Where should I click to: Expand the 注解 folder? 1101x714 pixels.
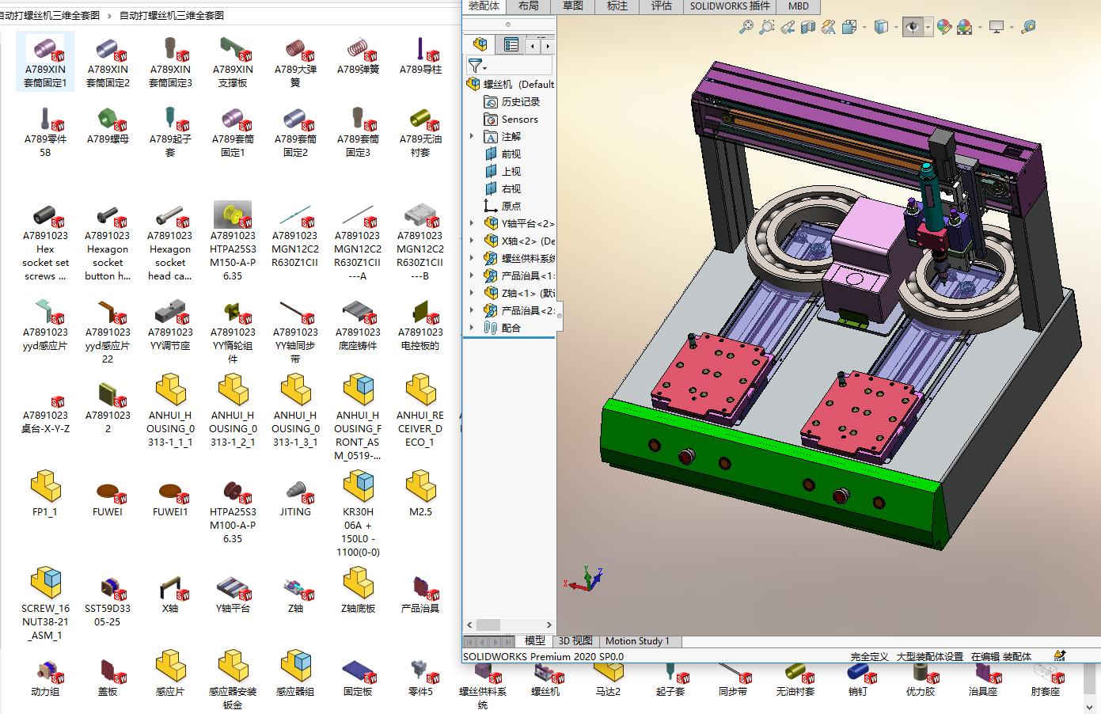pyautogui.click(x=472, y=136)
